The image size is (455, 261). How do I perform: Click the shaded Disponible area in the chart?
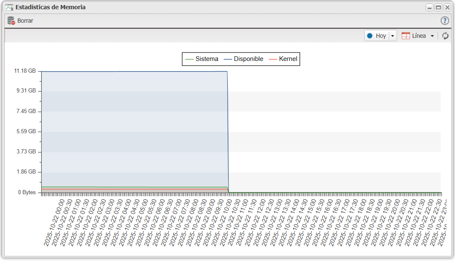134,126
